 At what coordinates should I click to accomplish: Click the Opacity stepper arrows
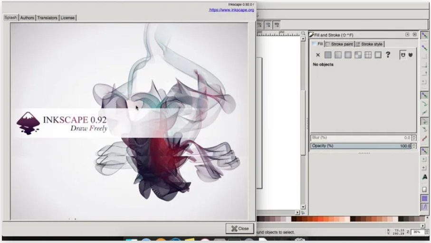(414, 146)
